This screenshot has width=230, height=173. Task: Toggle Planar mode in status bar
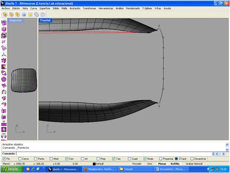tap(162, 164)
